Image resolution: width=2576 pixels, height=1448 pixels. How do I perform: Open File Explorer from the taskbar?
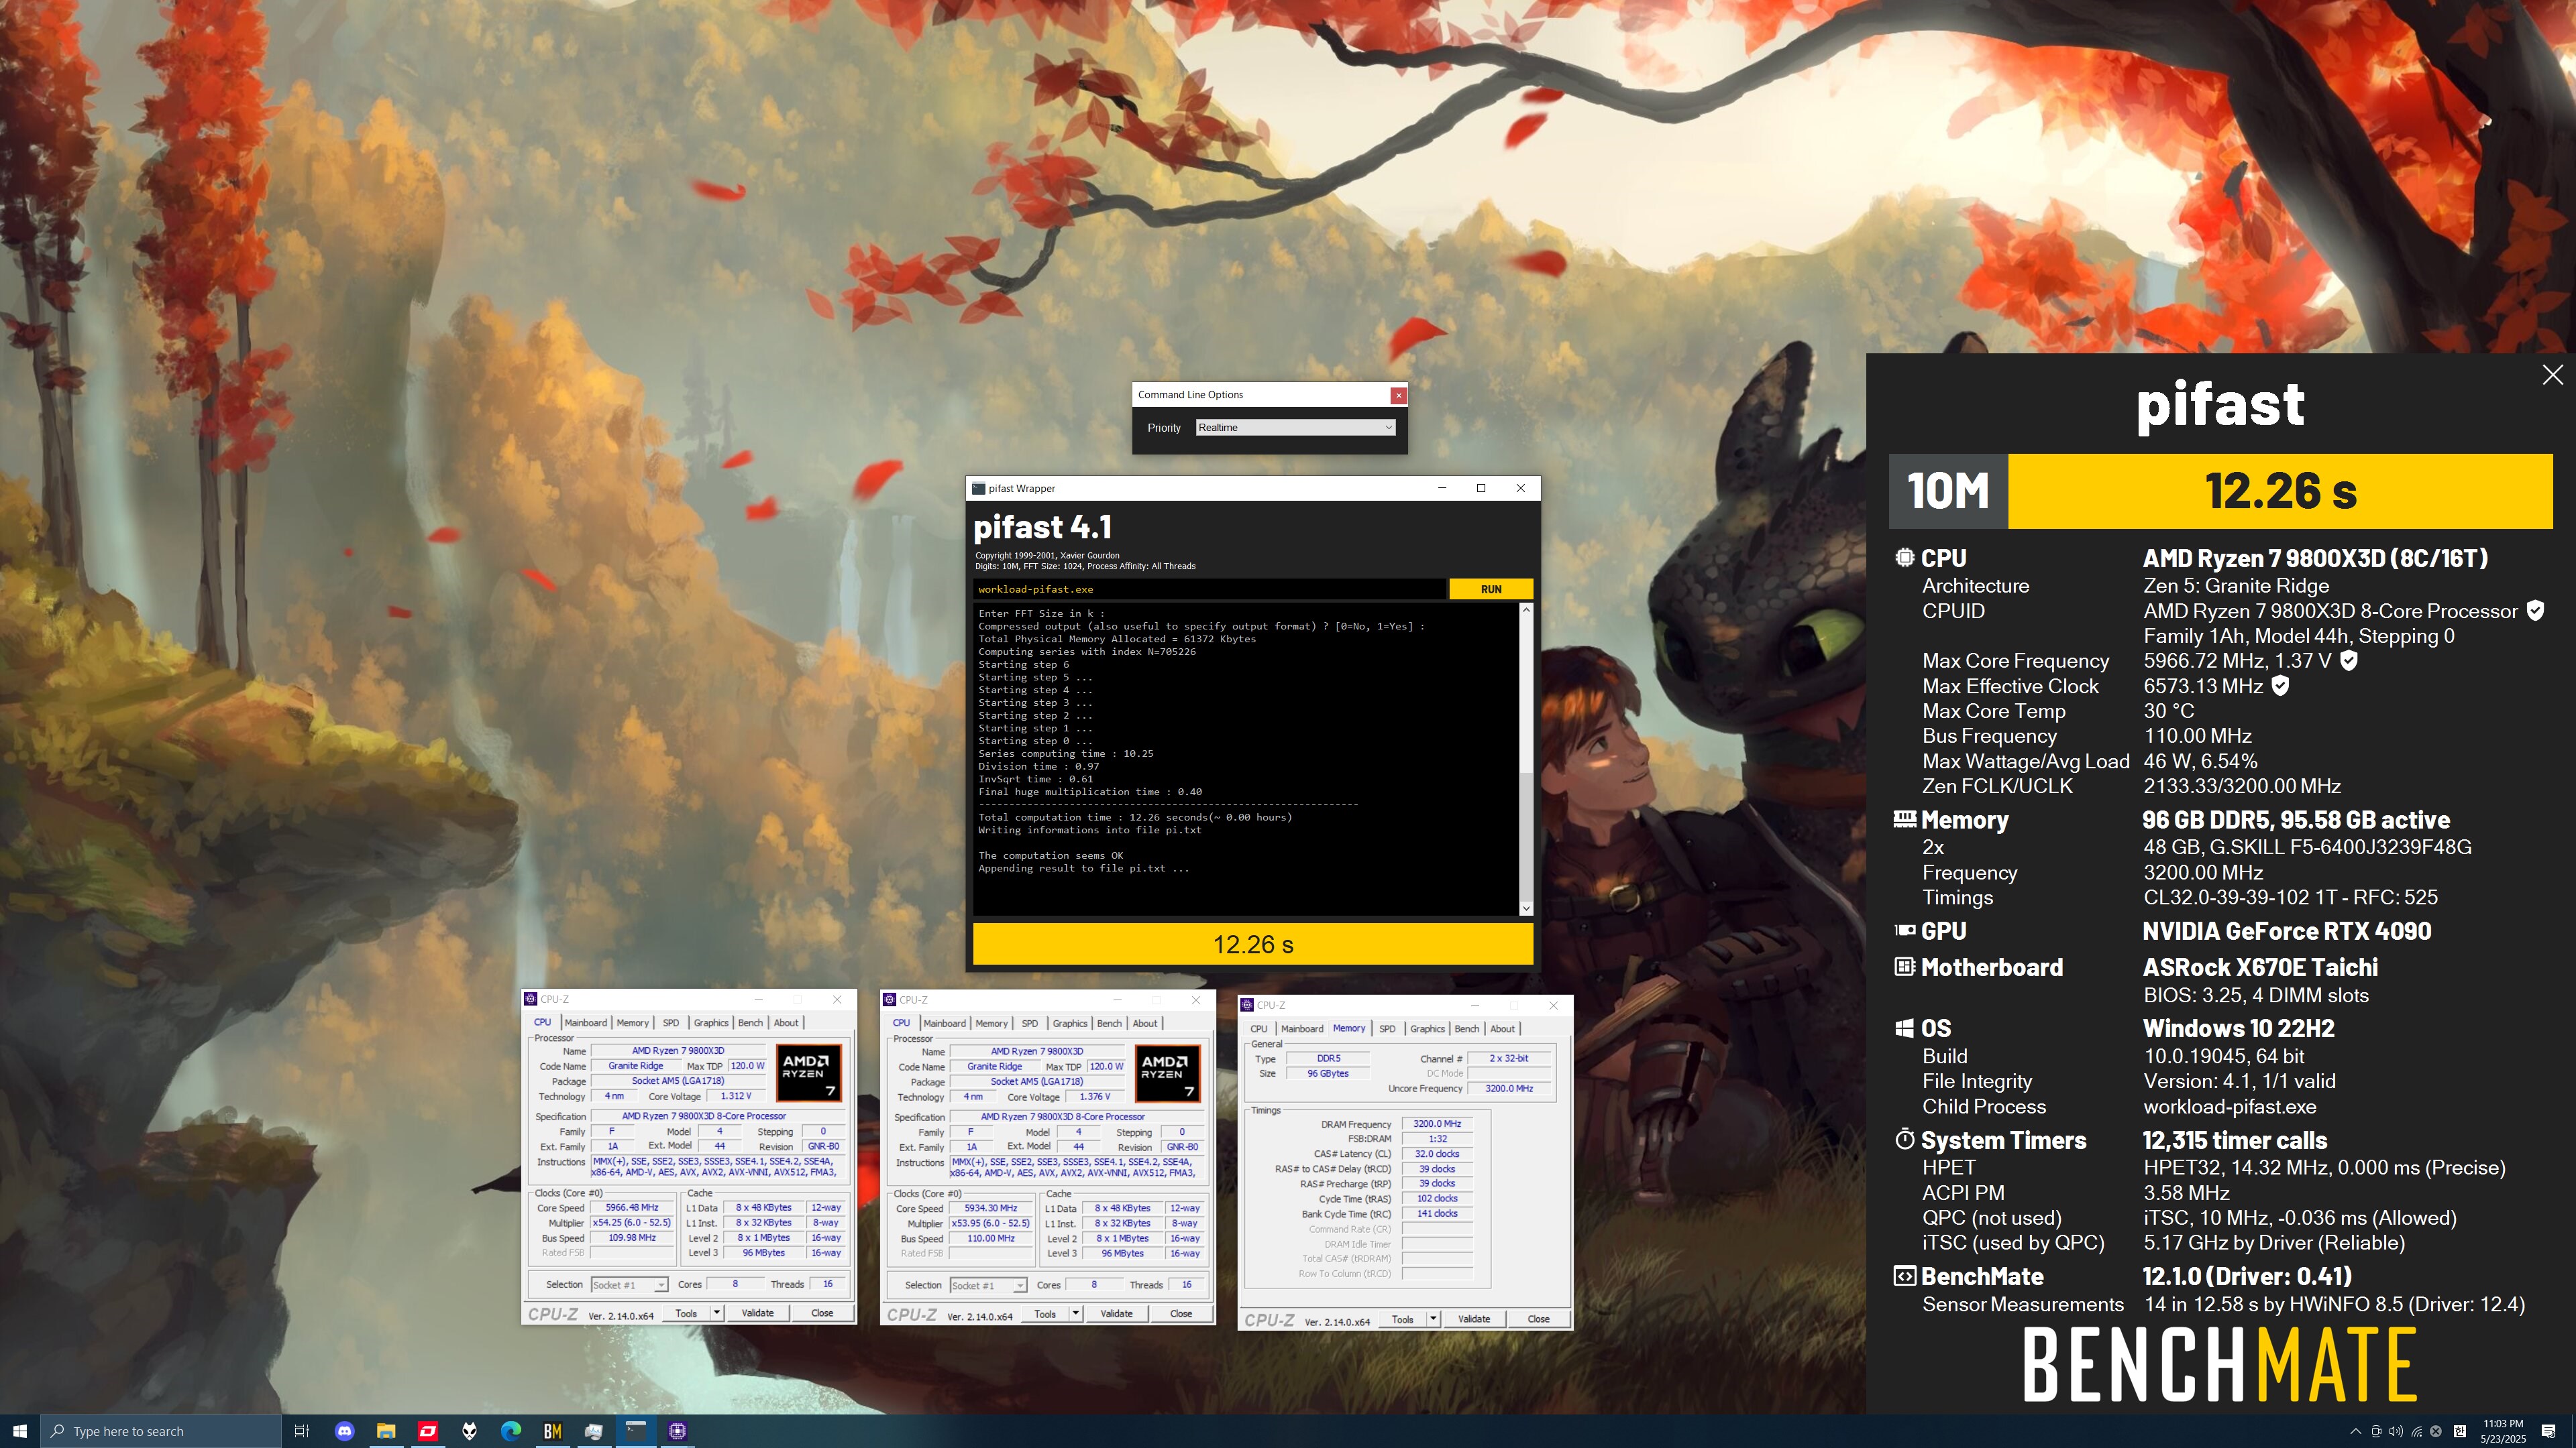pos(386,1431)
